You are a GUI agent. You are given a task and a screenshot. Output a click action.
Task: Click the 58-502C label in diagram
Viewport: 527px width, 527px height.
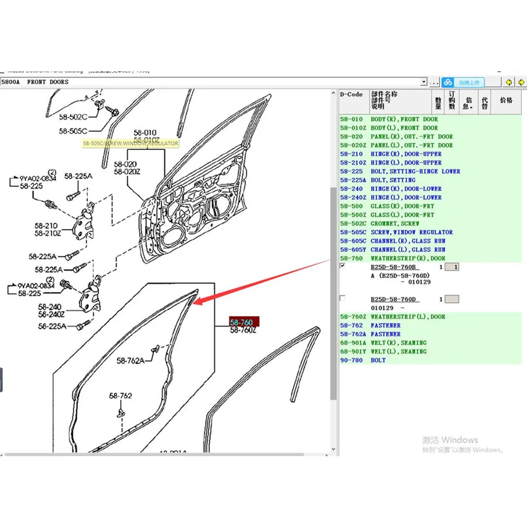pyautogui.click(x=73, y=117)
